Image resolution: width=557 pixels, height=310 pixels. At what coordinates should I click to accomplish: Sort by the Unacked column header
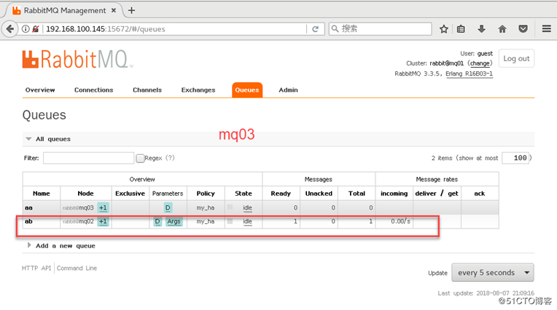pyautogui.click(x=319, y=194)
